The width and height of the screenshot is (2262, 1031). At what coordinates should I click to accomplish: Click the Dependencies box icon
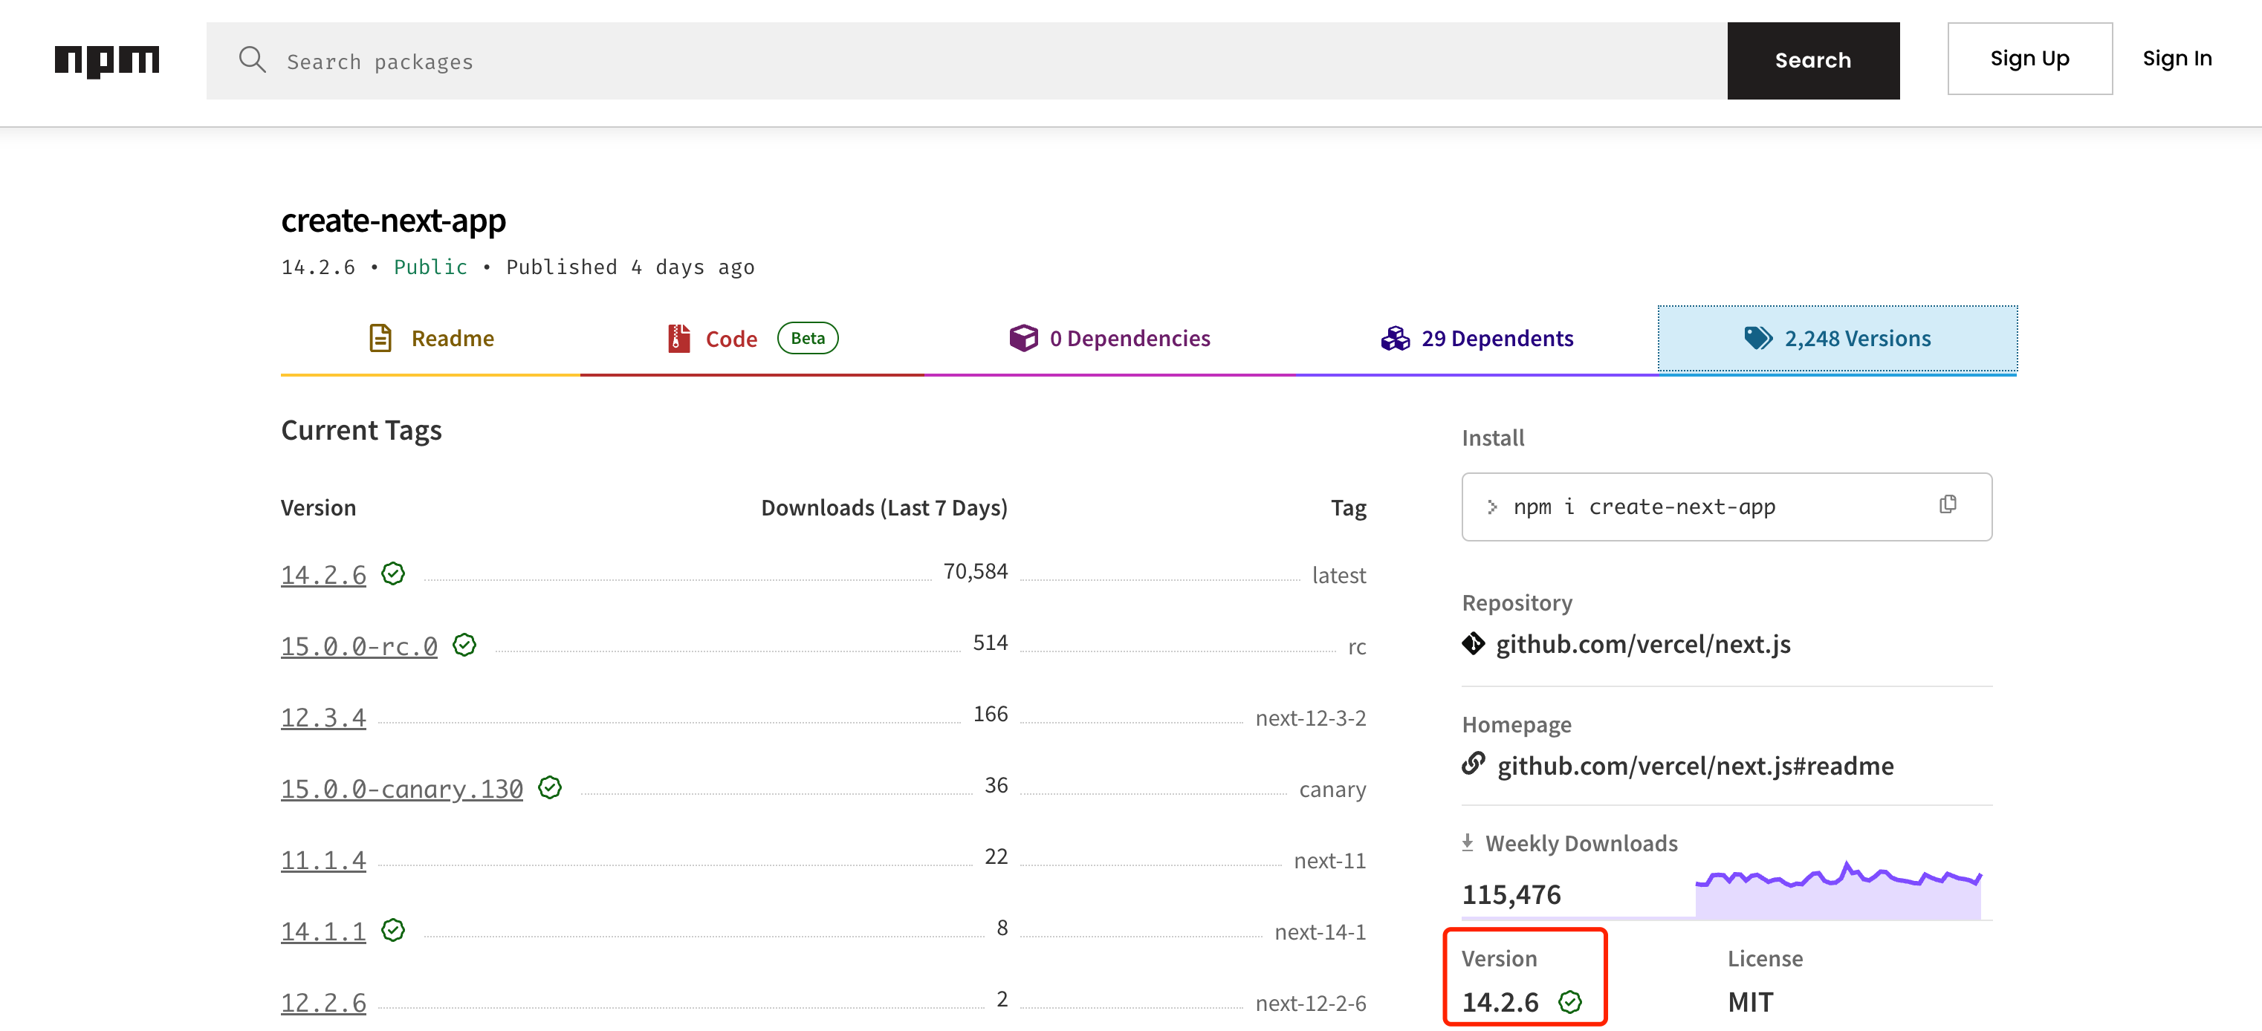click(x=1023, y=338)
